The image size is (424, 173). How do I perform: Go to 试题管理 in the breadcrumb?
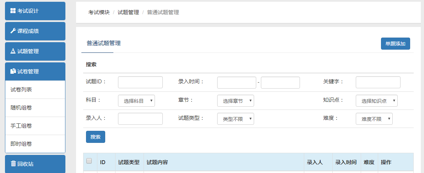[x=128, y=12]
